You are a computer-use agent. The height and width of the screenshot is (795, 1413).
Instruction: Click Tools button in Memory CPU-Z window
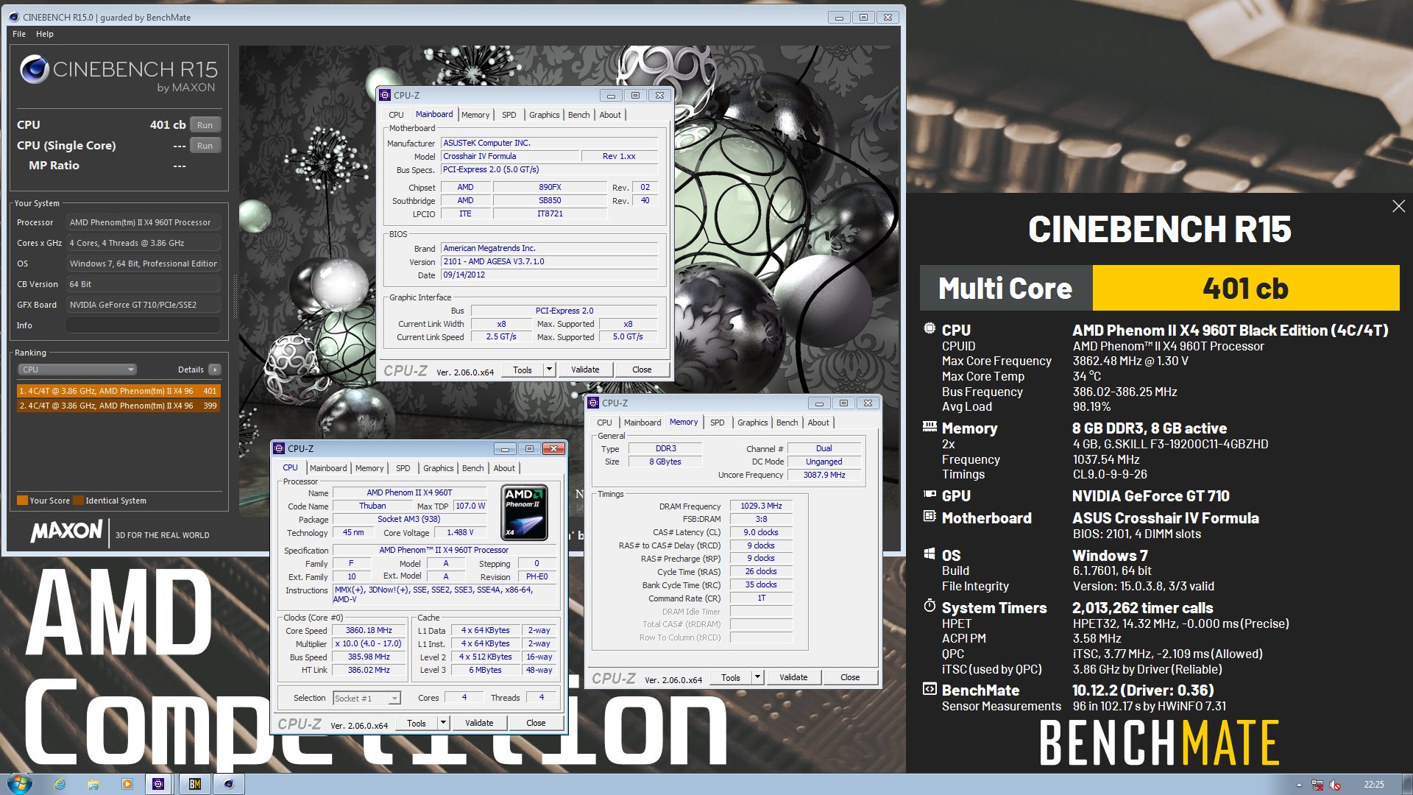pyautogui.click(x=731, y=677)
